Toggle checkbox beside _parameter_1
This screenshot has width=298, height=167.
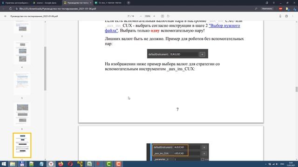coord(203,160)
